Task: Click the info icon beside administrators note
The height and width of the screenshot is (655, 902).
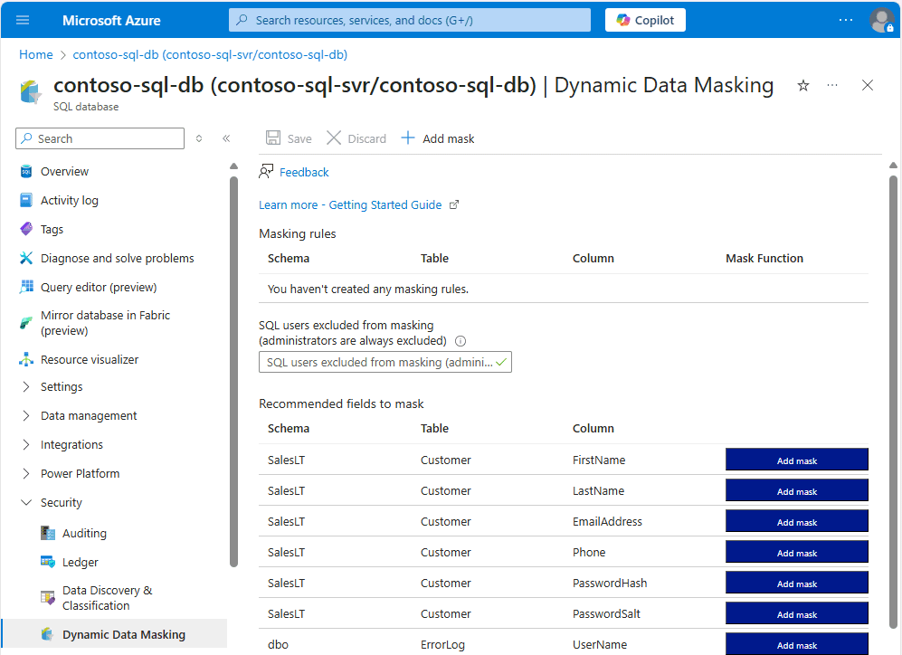Action: click(460, 341)
